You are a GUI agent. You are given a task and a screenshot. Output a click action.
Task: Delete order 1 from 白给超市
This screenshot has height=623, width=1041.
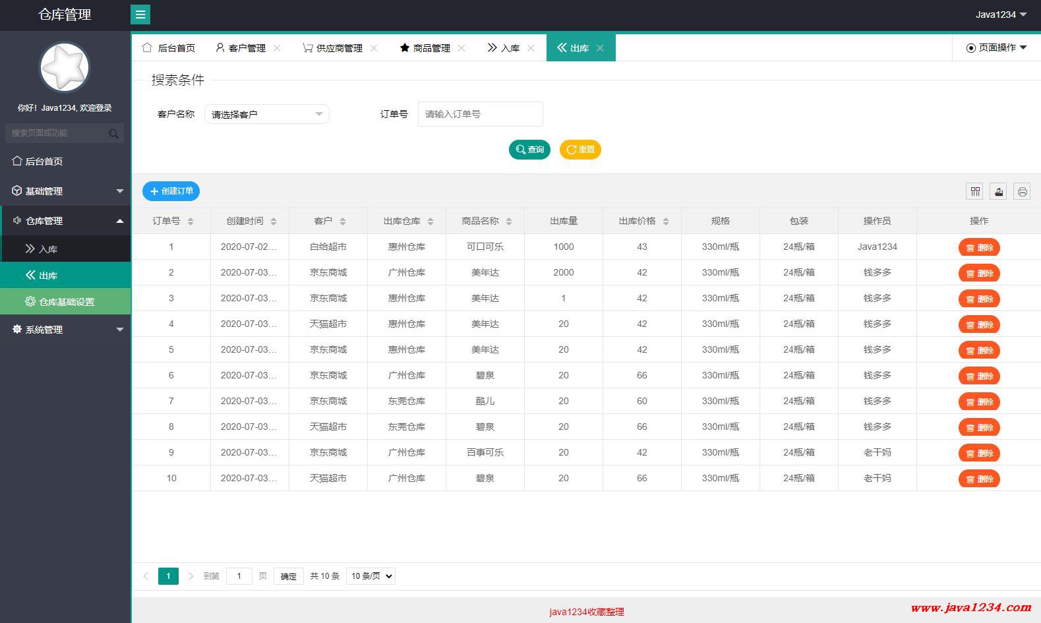pos(979,248)
